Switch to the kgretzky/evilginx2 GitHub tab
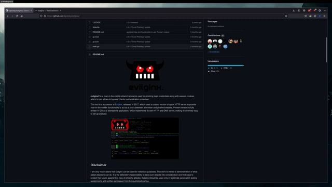 (x=19, y=10)
